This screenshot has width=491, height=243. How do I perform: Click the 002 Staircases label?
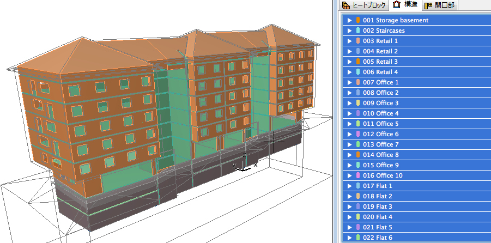[x=384, y=31]
